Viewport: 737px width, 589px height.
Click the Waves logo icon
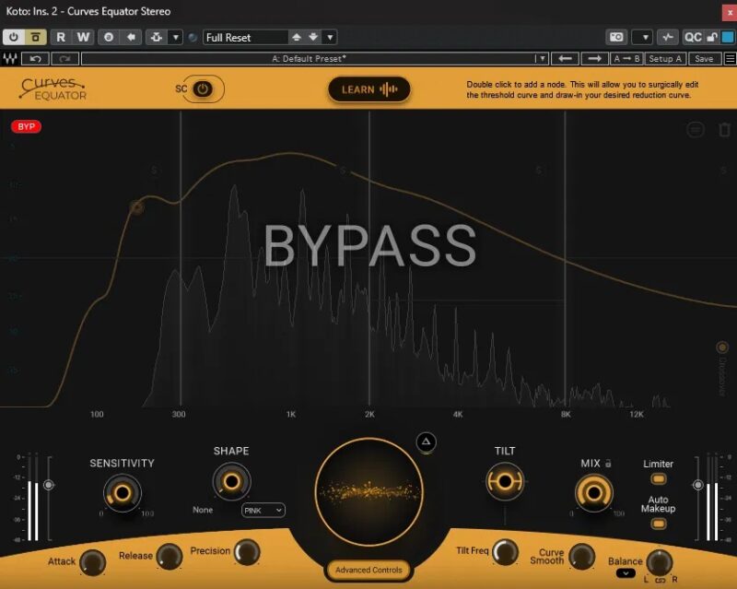tap(10, 59)
